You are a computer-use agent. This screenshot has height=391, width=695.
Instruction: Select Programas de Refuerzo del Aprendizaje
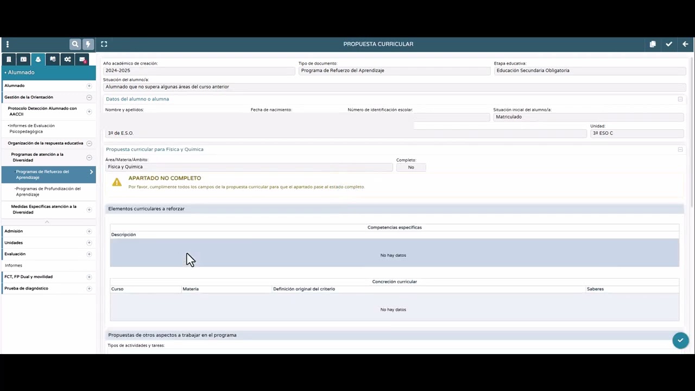point(48,174)
